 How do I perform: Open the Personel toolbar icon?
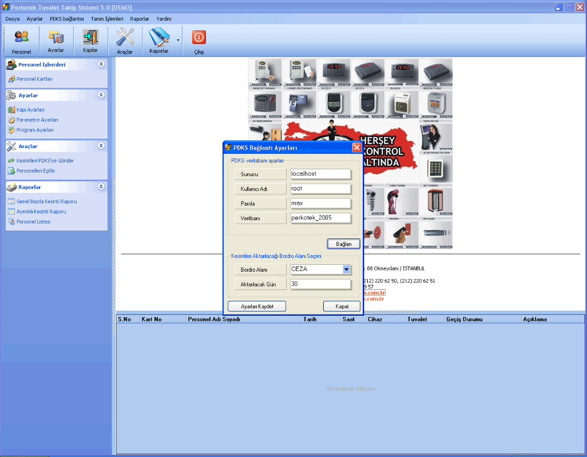click(21, 41)
